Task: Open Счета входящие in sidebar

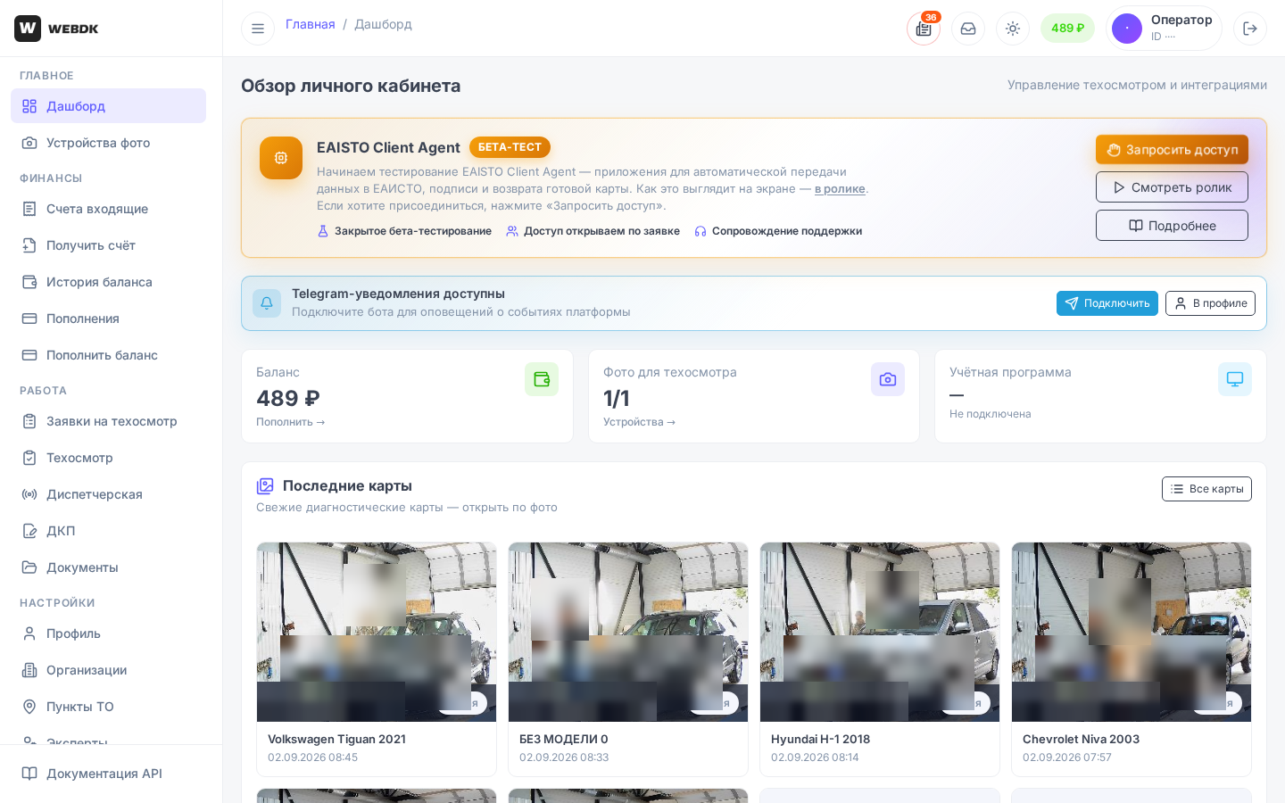Action: pyautogui.click(x=108, y=209)
